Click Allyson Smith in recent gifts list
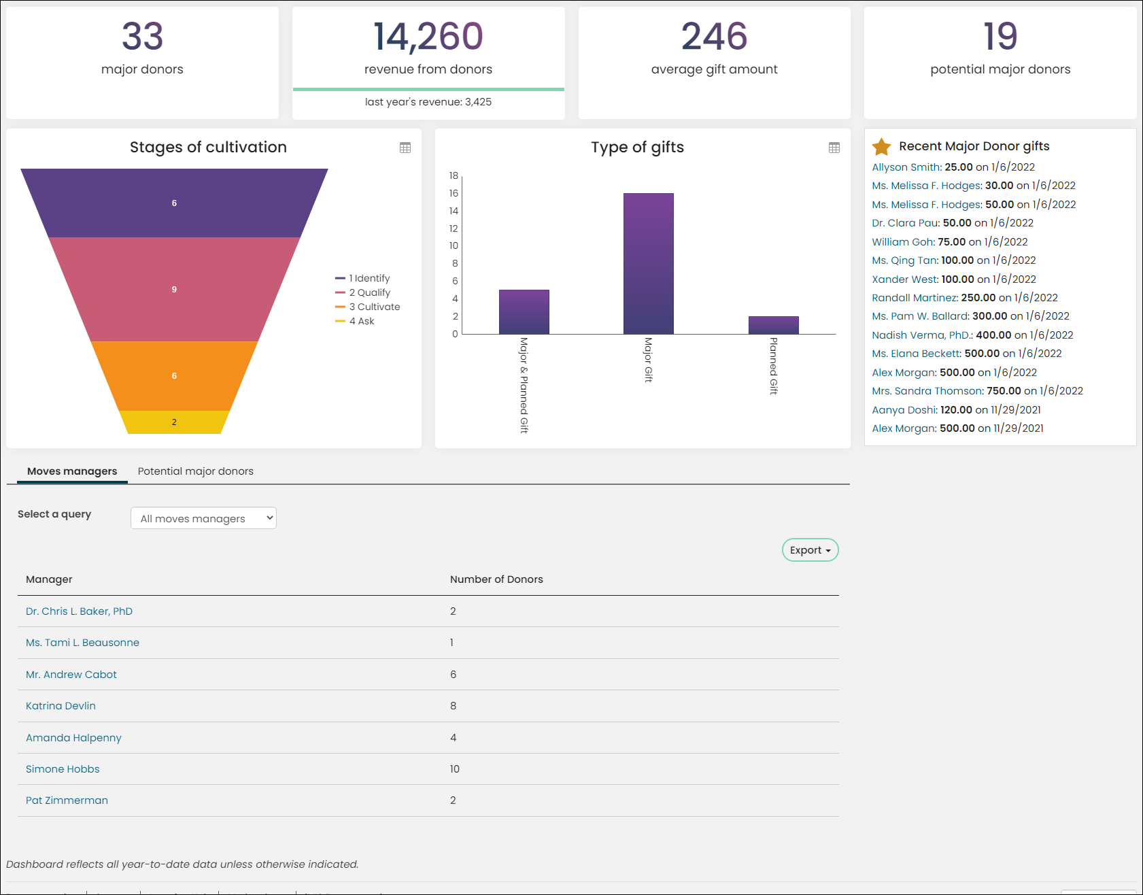 click(906, 167)
